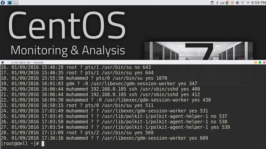Open the 9:59 PM clock
The width and height of the screenshot is (266, 149).
point(259,3)
